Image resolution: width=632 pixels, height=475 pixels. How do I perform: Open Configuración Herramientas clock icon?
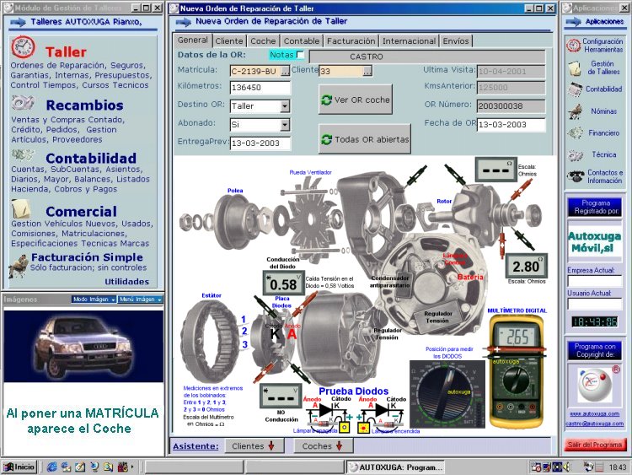pyautogui.click(x=574, y=46)
